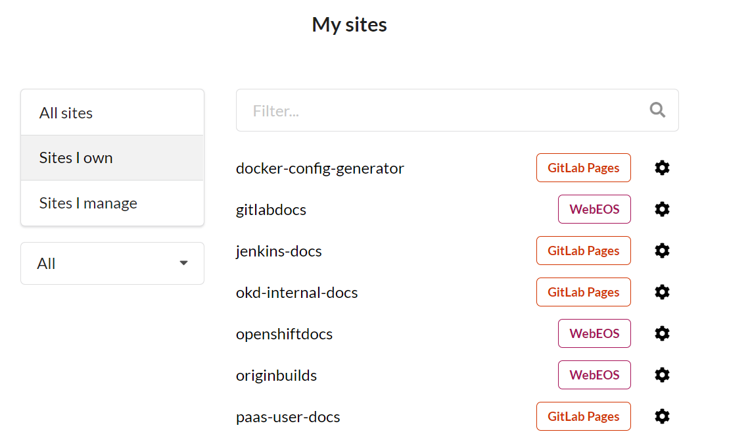The width and height of the screenshot is (750, 436).
Task: Focus the Filter input field
Action: pos(457,110)
